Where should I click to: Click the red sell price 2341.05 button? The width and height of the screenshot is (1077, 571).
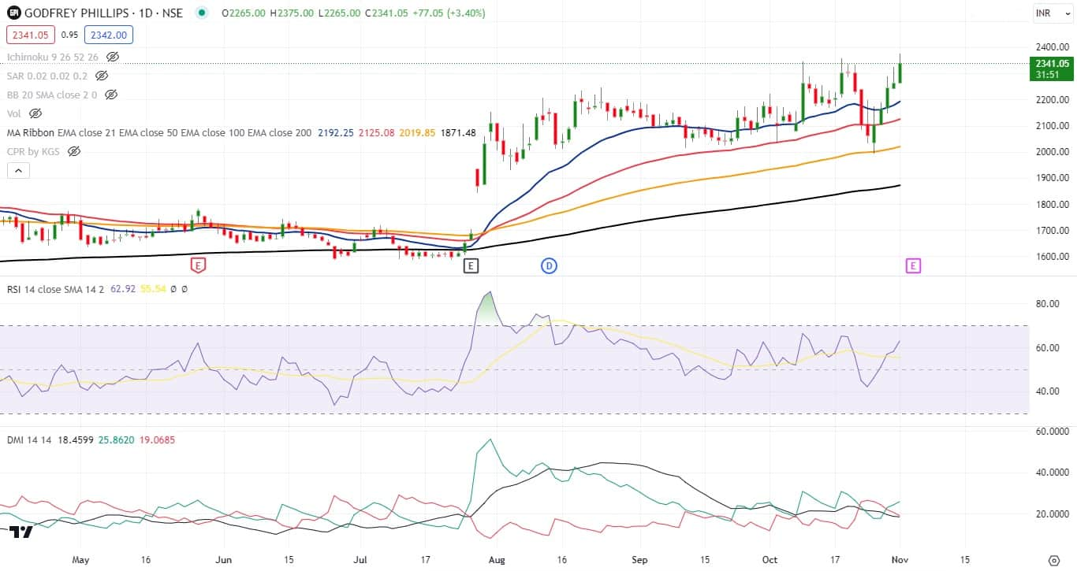pos(30,35)
